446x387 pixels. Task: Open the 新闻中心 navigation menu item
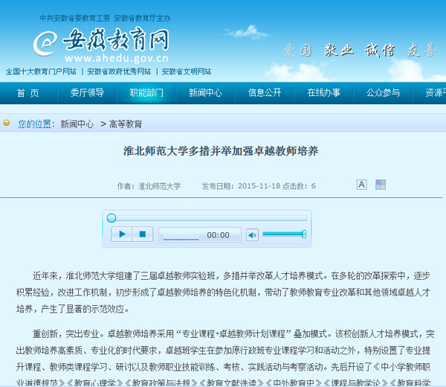pos(205,93)
